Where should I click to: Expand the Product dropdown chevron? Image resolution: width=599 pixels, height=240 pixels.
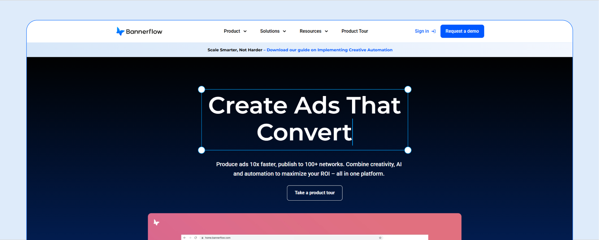[245, 31]
